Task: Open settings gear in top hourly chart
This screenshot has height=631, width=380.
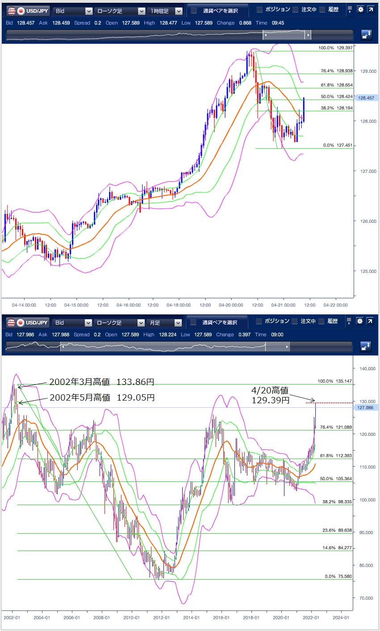Action: tap(360, 10)
